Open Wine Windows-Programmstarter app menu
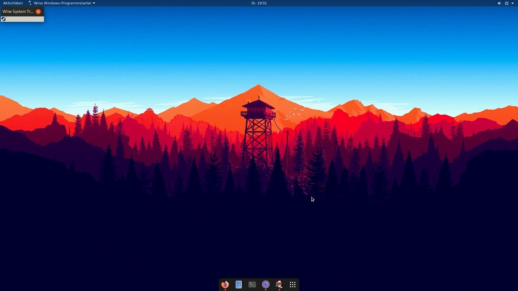Screen dimensions: 518x291 point(62,3)
